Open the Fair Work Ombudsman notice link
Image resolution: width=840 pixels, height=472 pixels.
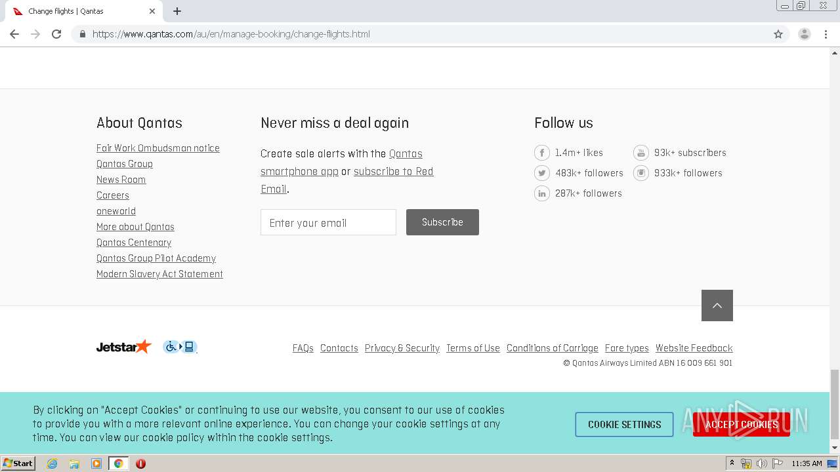[x=158, y=148]
